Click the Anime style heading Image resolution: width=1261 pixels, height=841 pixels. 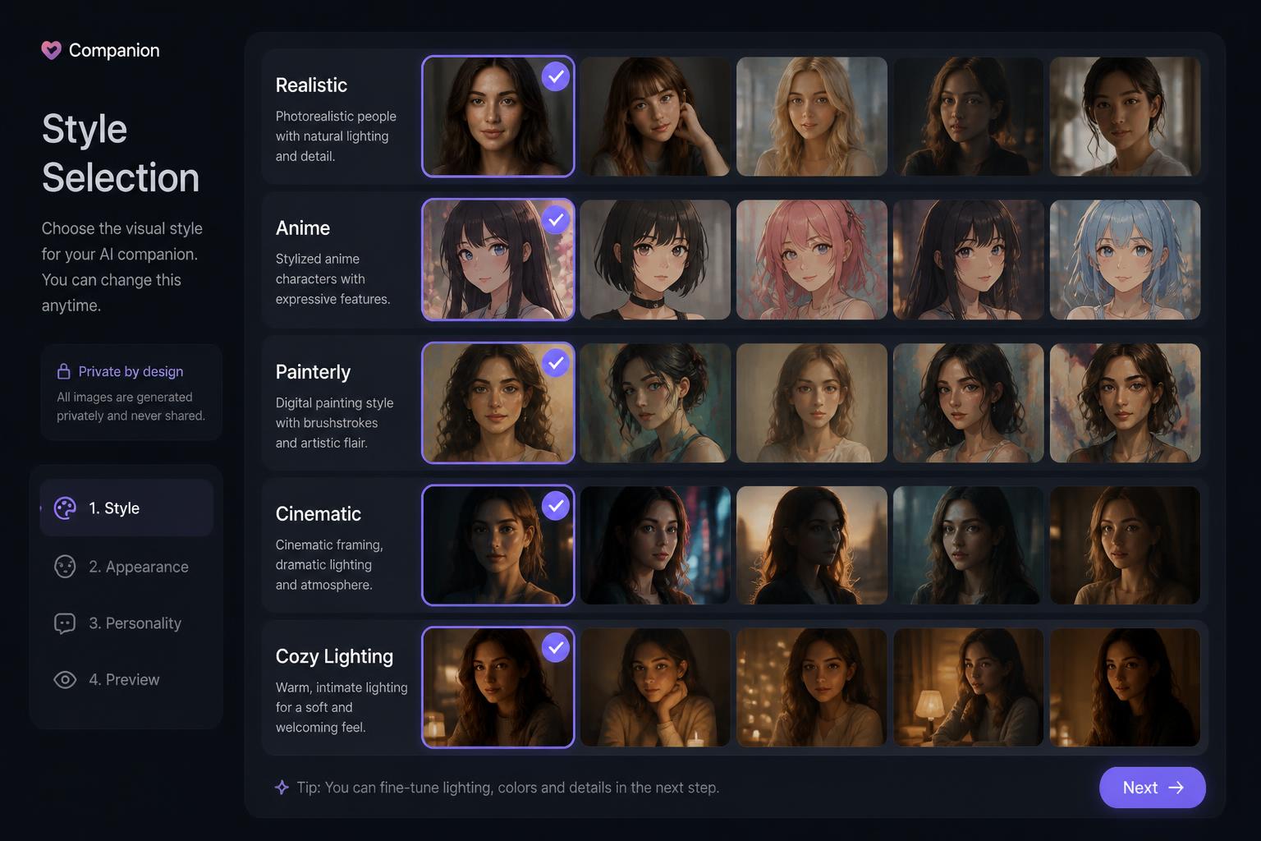pyautogui.click(x=303, y=227)
